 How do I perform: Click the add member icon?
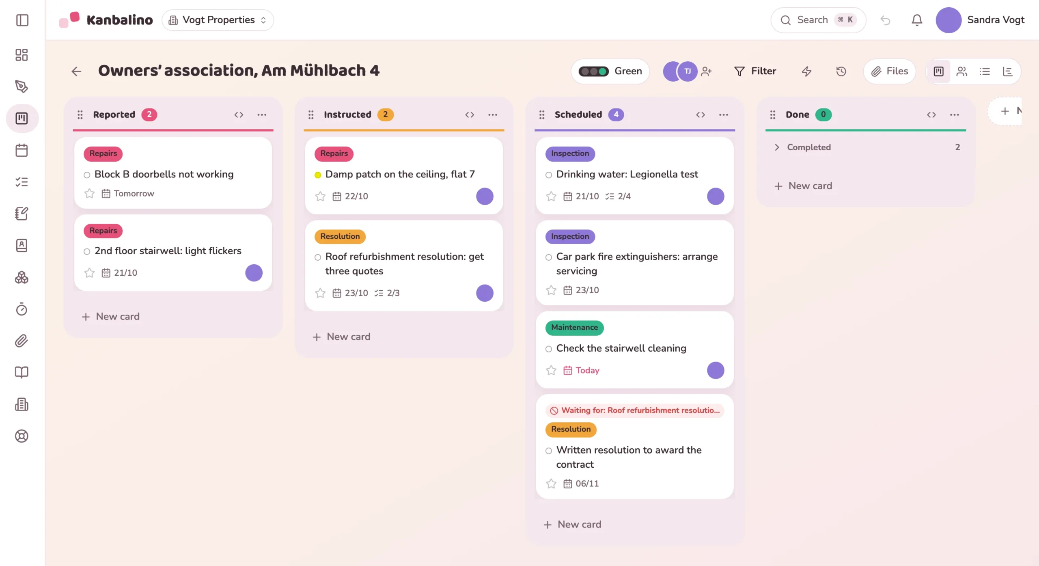point(707,71)
